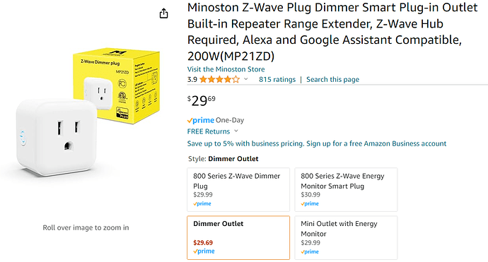Click Prime badge under 800 Series Dimmer Plug

tap(202, 203)
